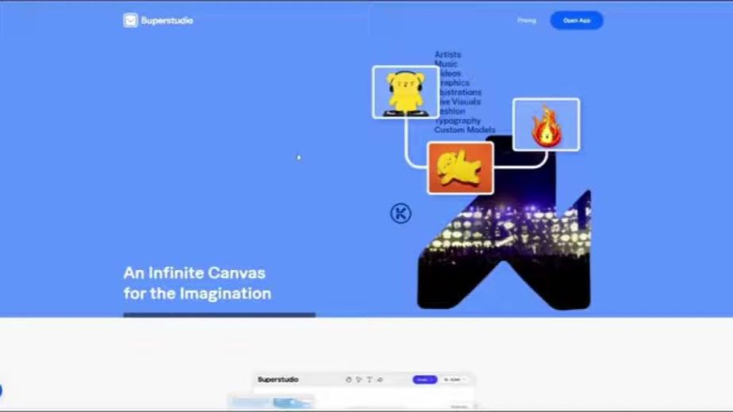Open the Pricing link in navigation
Image resolution: width=733 pixels, height=412 pixels.
click(527, 21)
